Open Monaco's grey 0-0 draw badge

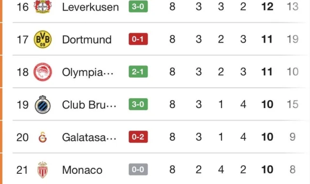[x=138, y=169]
